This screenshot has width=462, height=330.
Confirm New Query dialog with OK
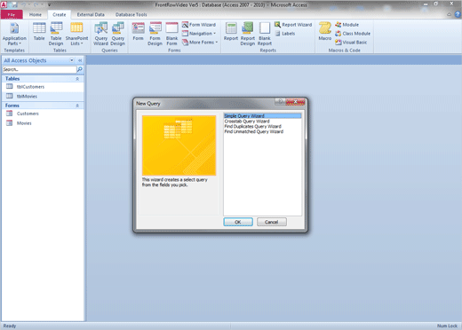click(238, 222)
